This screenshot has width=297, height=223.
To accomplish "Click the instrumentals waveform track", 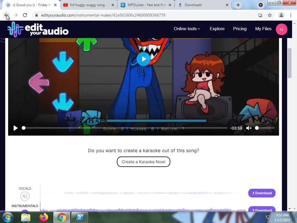I will click(143, 209).
